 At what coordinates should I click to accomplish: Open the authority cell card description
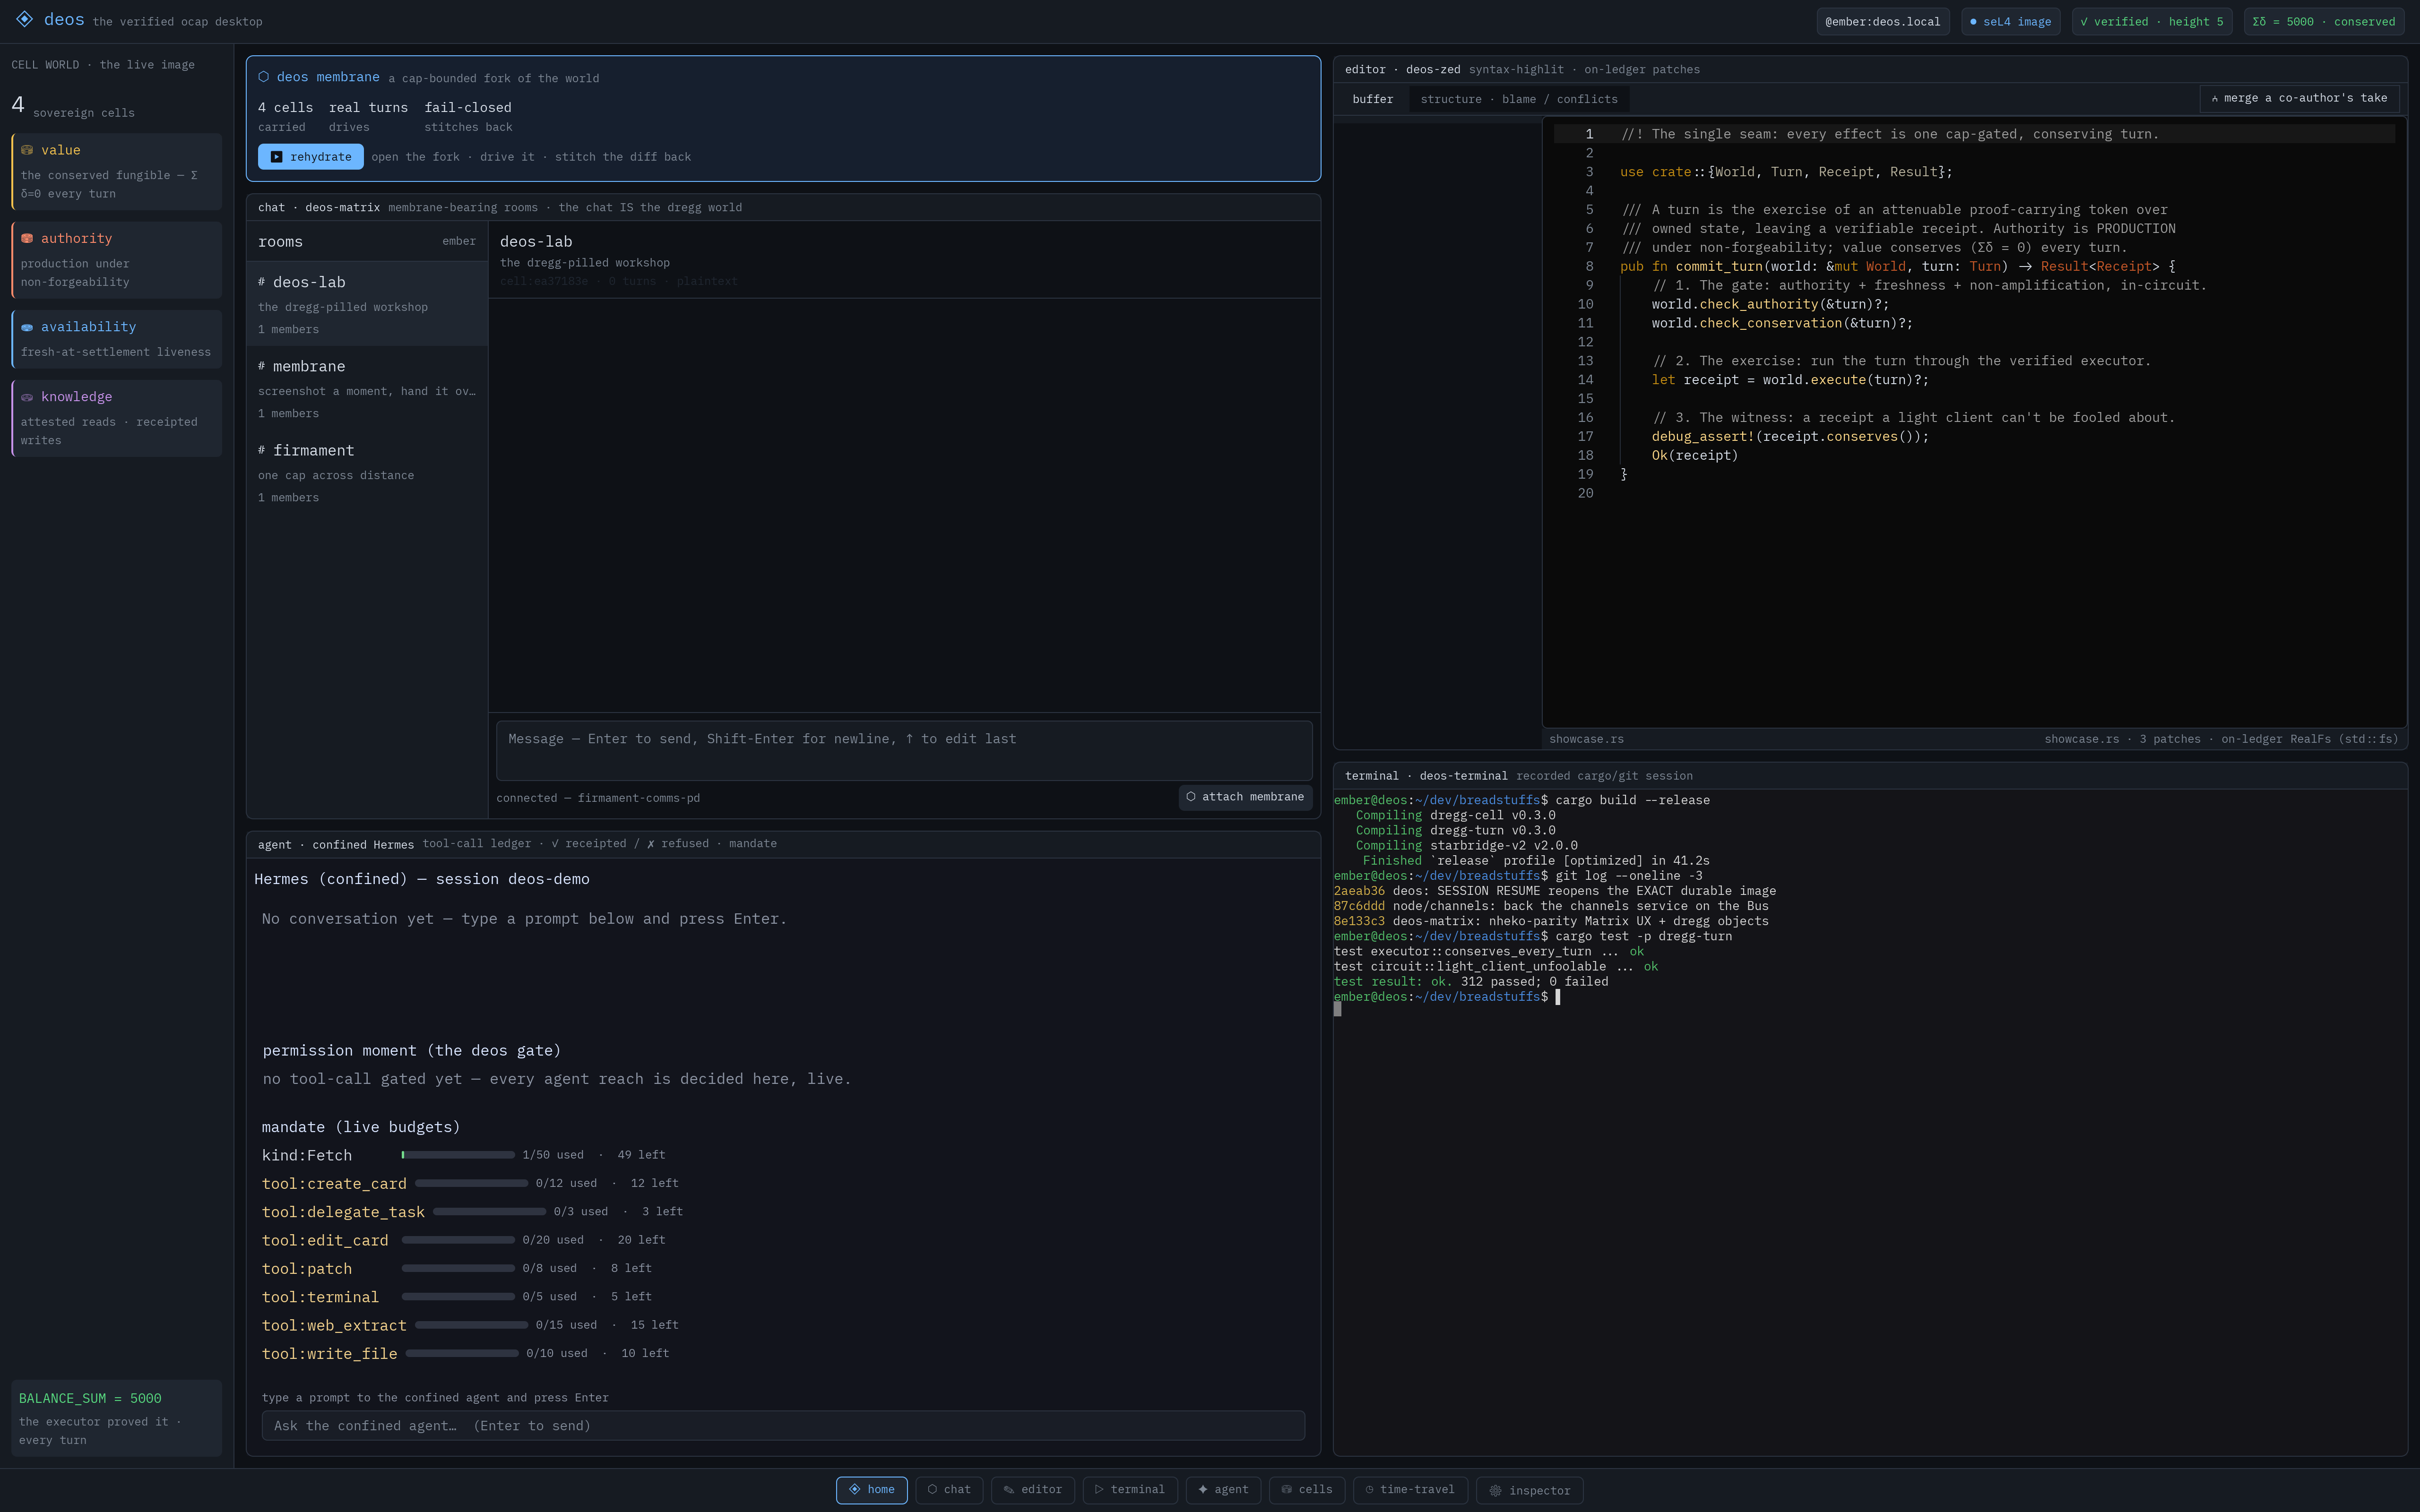pos(75,272)
